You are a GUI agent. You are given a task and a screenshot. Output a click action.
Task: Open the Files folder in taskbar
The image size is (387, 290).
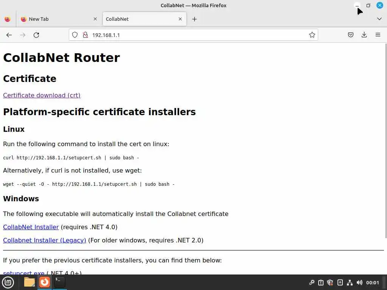[29, 282]
